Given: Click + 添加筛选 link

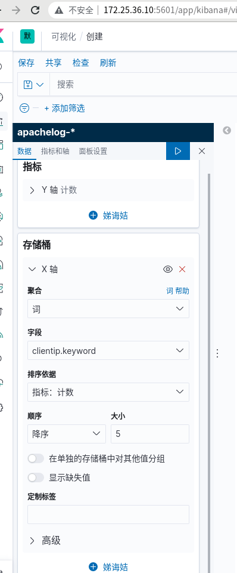Looking at the screenshot, I should (64, 108).
